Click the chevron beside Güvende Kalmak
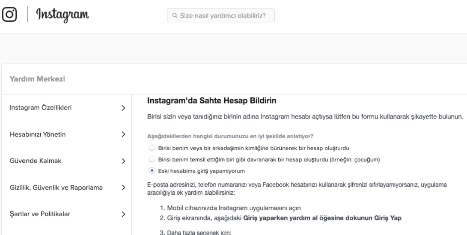 124,161
